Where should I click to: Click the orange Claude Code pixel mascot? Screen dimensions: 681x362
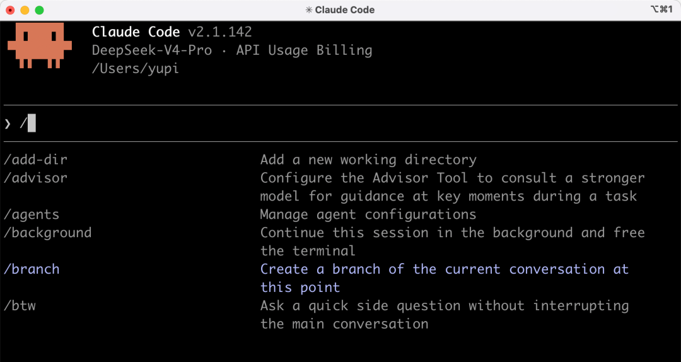click(40, 45)
